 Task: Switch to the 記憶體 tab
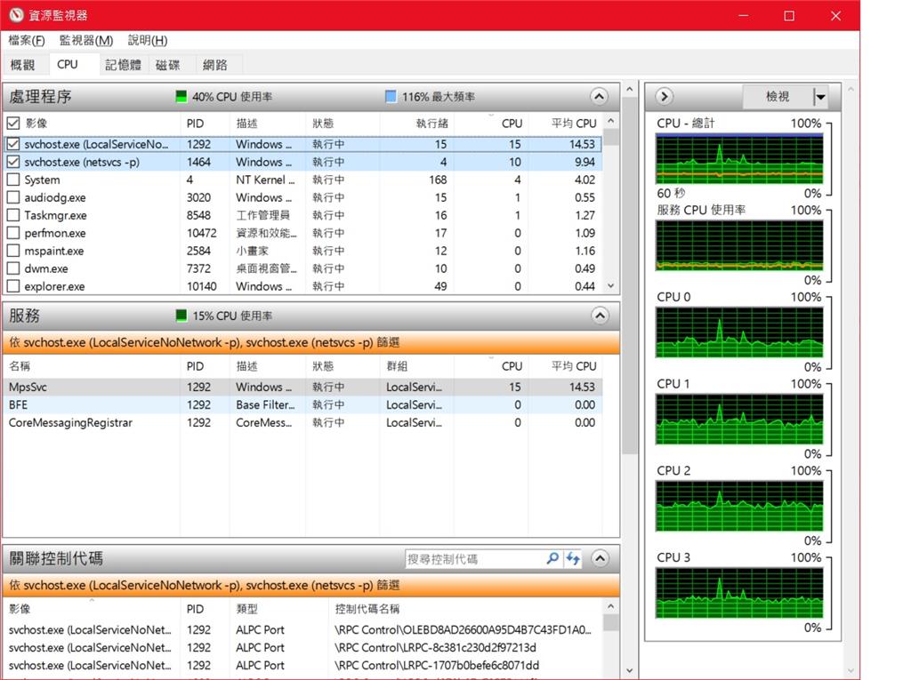coord(123,65)
